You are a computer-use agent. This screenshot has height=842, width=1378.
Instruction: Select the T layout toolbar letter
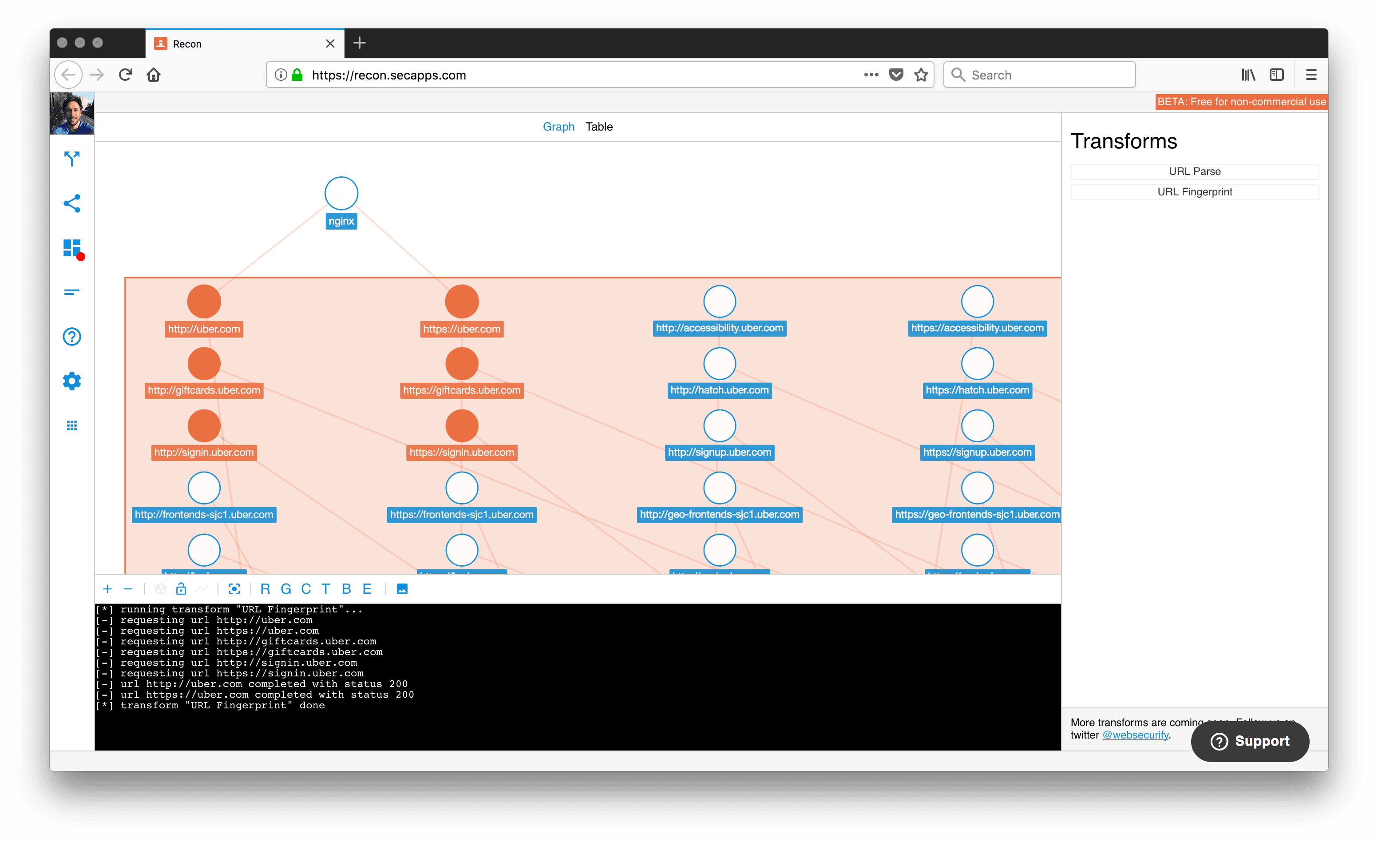pos(325,588)
